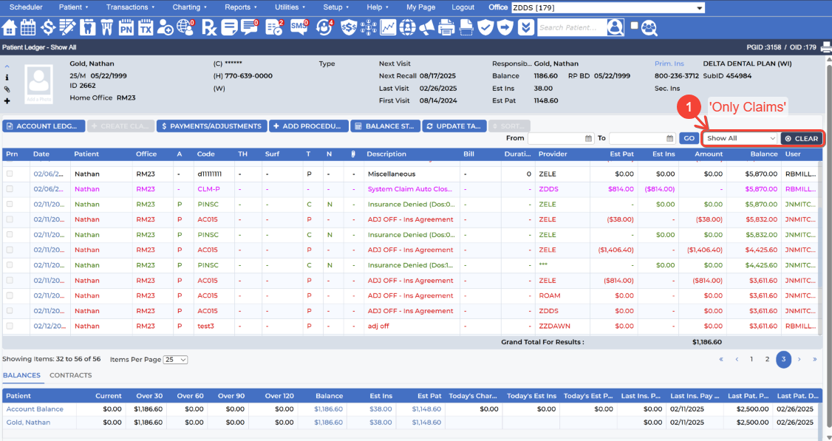The height and width of the screenshot is (441, 832).
Task: Go to ledger results page 2
Action: click(x=767, y=360)
